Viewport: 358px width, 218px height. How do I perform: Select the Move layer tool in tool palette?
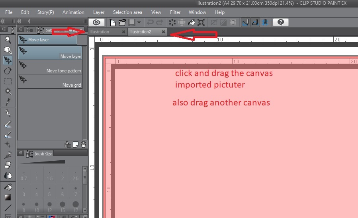click(8, 60)
